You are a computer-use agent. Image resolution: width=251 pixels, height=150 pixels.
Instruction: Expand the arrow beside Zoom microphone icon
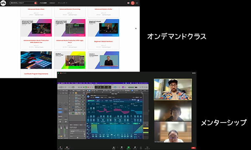pos(62,147)
